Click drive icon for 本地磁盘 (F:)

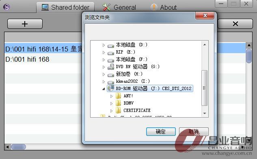[111, 60]
